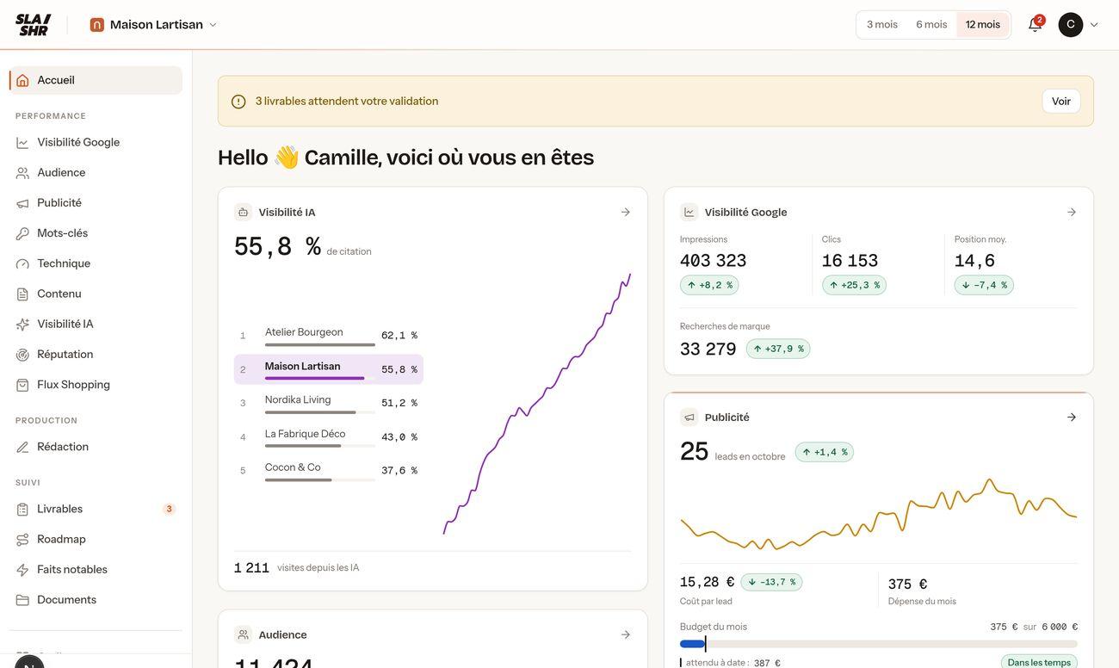This screenshot has width=1119, height=668.
Task: Click the Contenu document icon
Action: pyautogui.click(x=22, y=294)
